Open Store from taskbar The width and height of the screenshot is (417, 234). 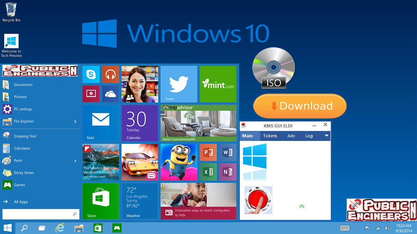(x=98, y=228)
